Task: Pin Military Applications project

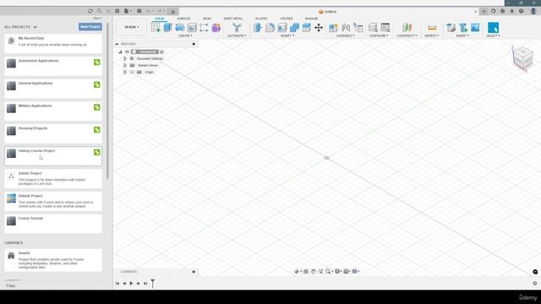Action: (97, 107)
